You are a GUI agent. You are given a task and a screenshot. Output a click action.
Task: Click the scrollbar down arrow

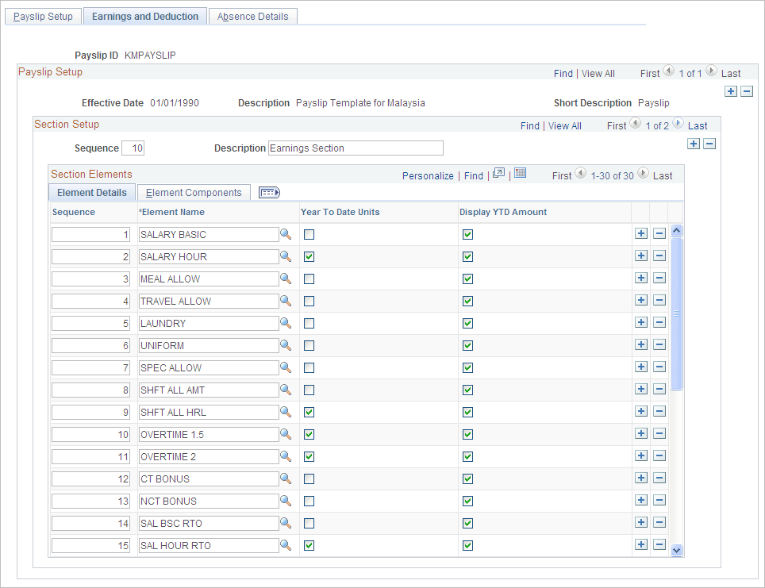(x=676, y=549)
